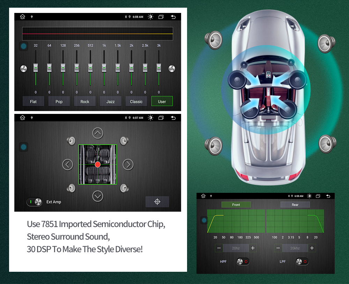Select the Flat equalizer preset
349x284 pixels.
34,101
